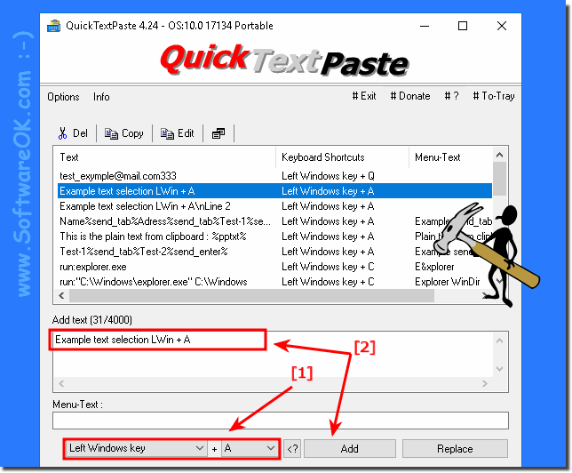Click # To-Tray to minimize to tray
The width and height of the screenshot is (572, 473).
pos(494,96)
